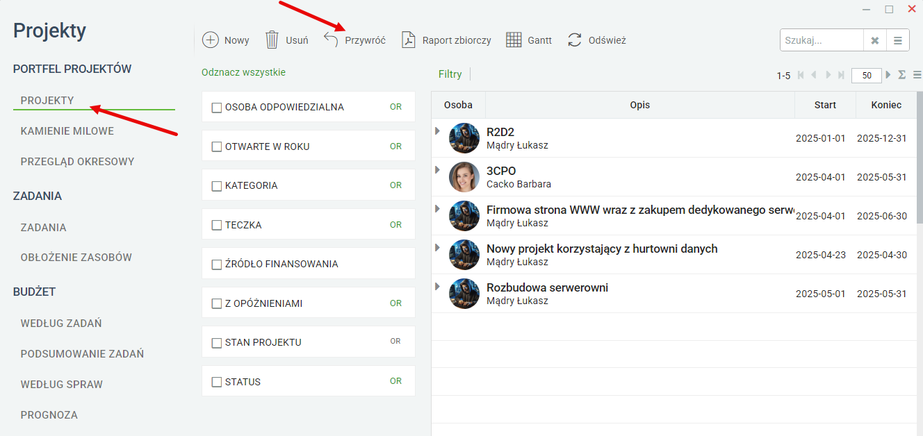Check the ŹRÓDŁO FINANSOWANIA filter
The height and width of the screenshot is (436, 923).
[x=216, y=265]
